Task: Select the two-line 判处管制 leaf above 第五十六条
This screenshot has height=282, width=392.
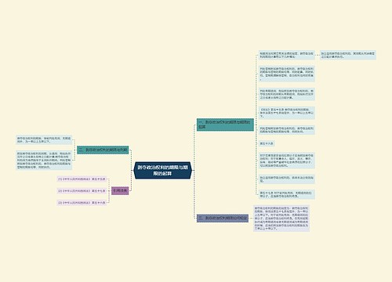Action: [286, 130]
